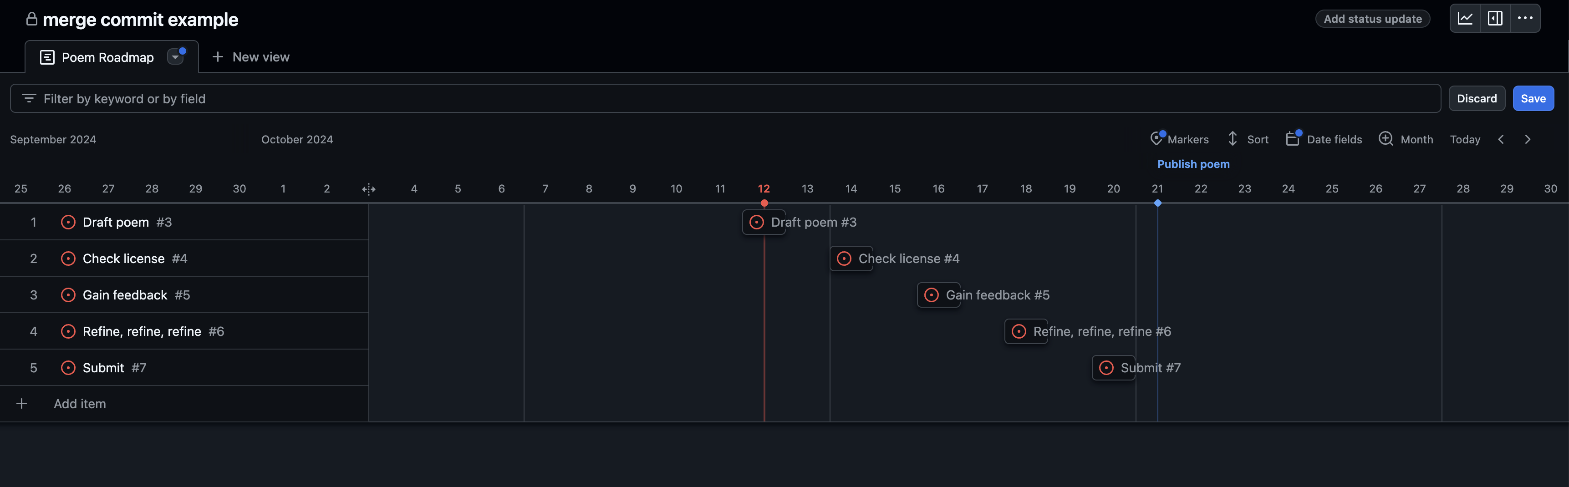Screen dimensions: 1569x487
Task: Open the project details side panel icon
Action: 1495,18
